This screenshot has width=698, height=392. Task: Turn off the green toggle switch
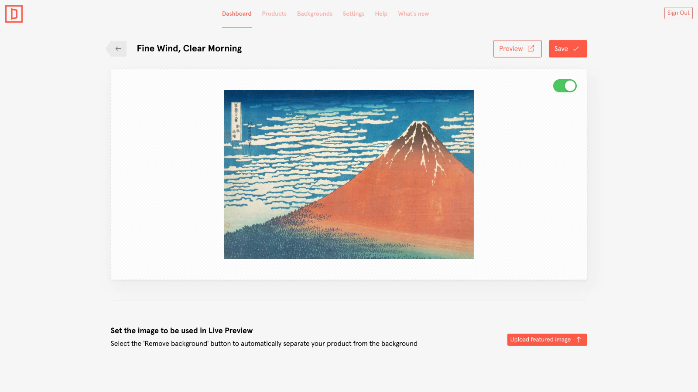[565, 86]
